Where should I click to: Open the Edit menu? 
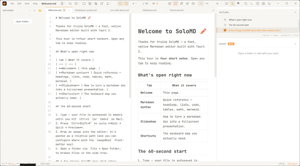click(x=19, y=4)
